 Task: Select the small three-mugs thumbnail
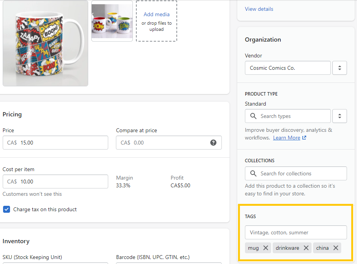click(112, 21)
